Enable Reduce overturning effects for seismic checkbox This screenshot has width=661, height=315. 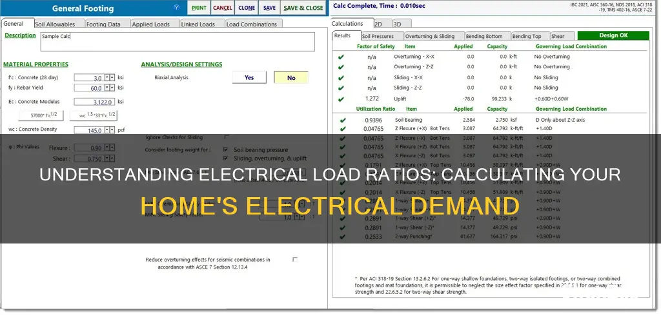coord(294,260)
